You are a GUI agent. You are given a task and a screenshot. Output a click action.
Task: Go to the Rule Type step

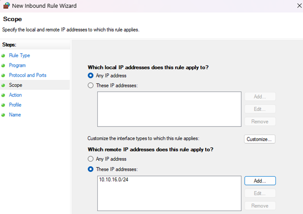tap(20, 56)
